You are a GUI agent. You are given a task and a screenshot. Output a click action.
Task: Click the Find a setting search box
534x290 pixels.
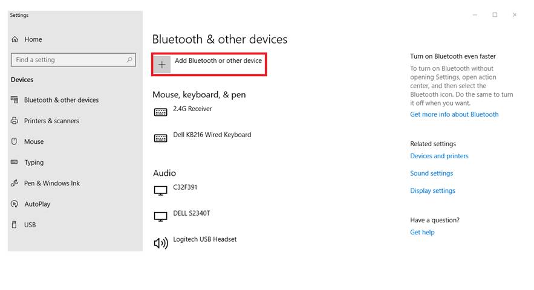[x=68, y=60]
